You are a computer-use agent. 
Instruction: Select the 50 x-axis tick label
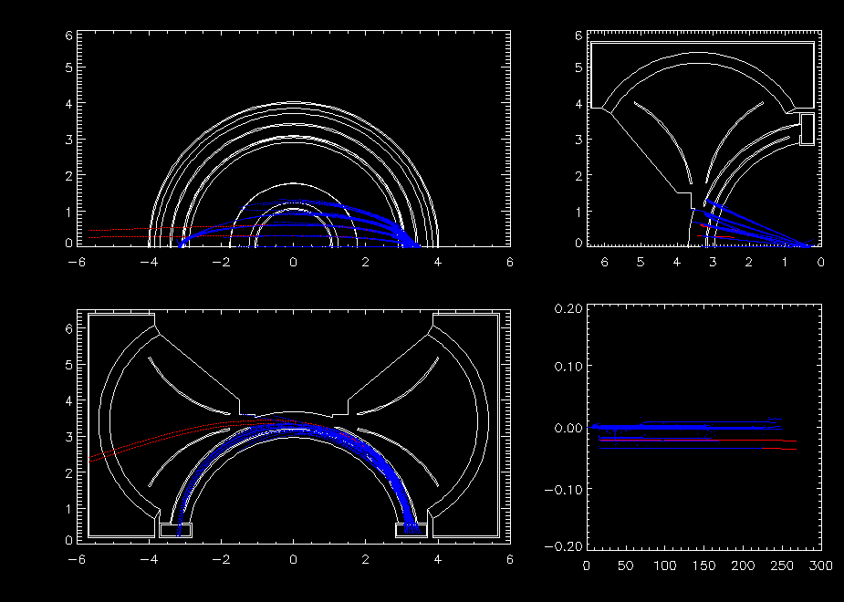coord(625,566)
